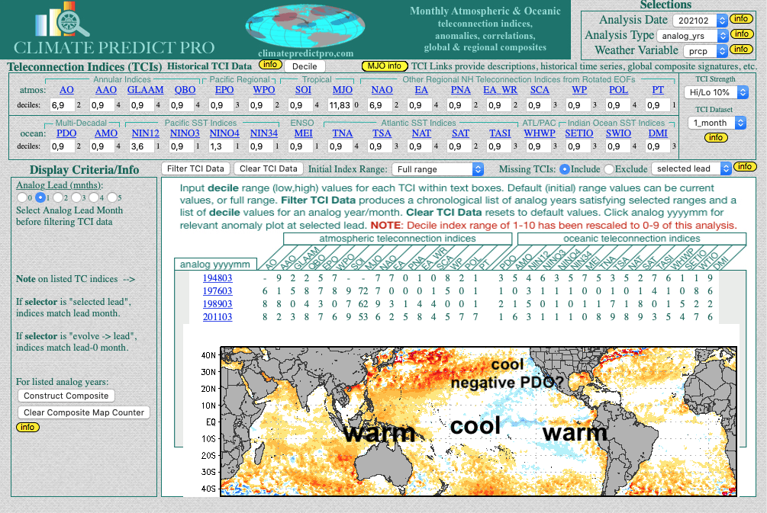Open analog year 197603 link
Screen dimensions: 767x513
point(218,290)
